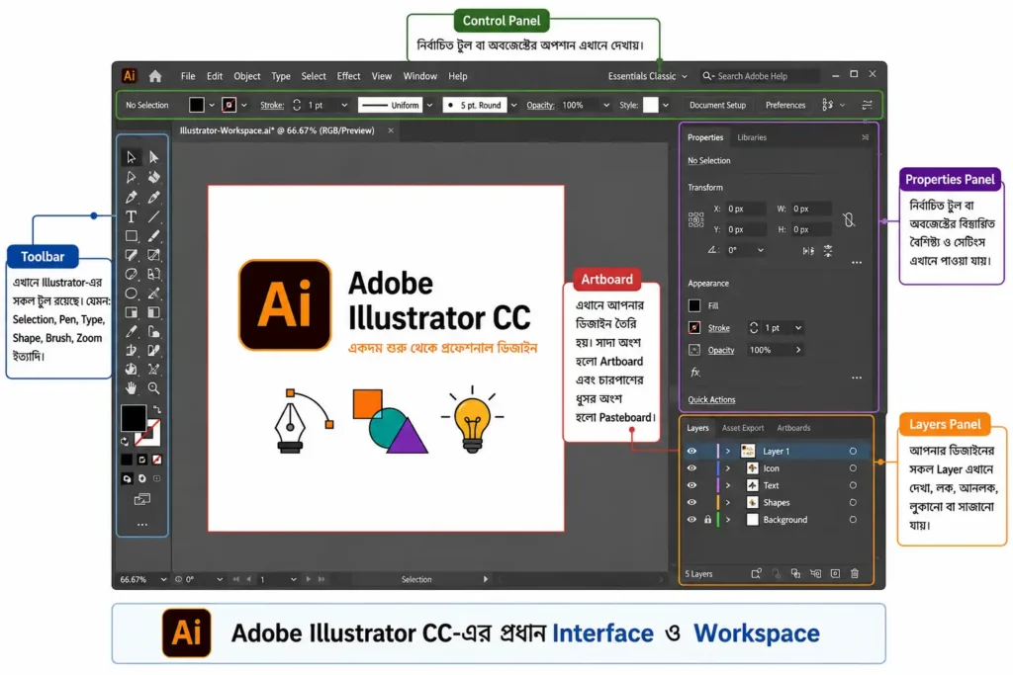Click the Home icon
This screenshot has width=1013, height=675.
(x=155, y=76)
